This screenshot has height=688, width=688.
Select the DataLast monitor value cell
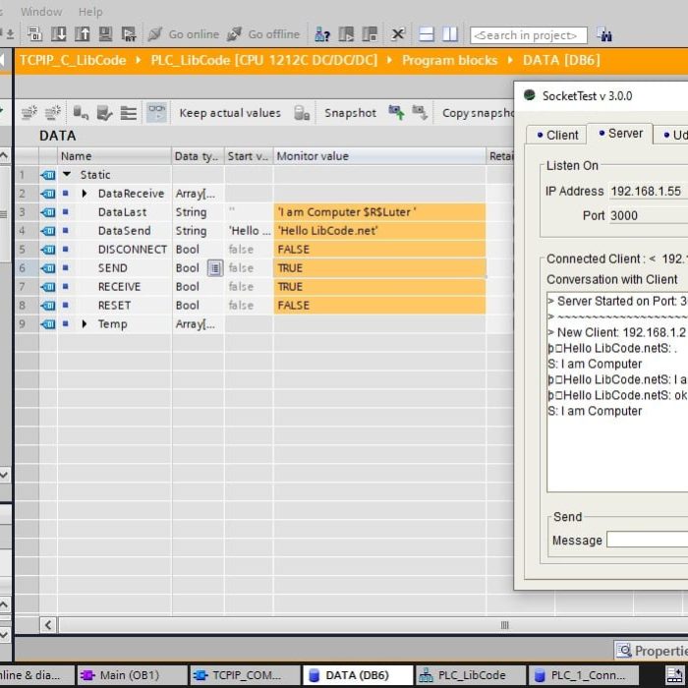[x=379, y=212]
